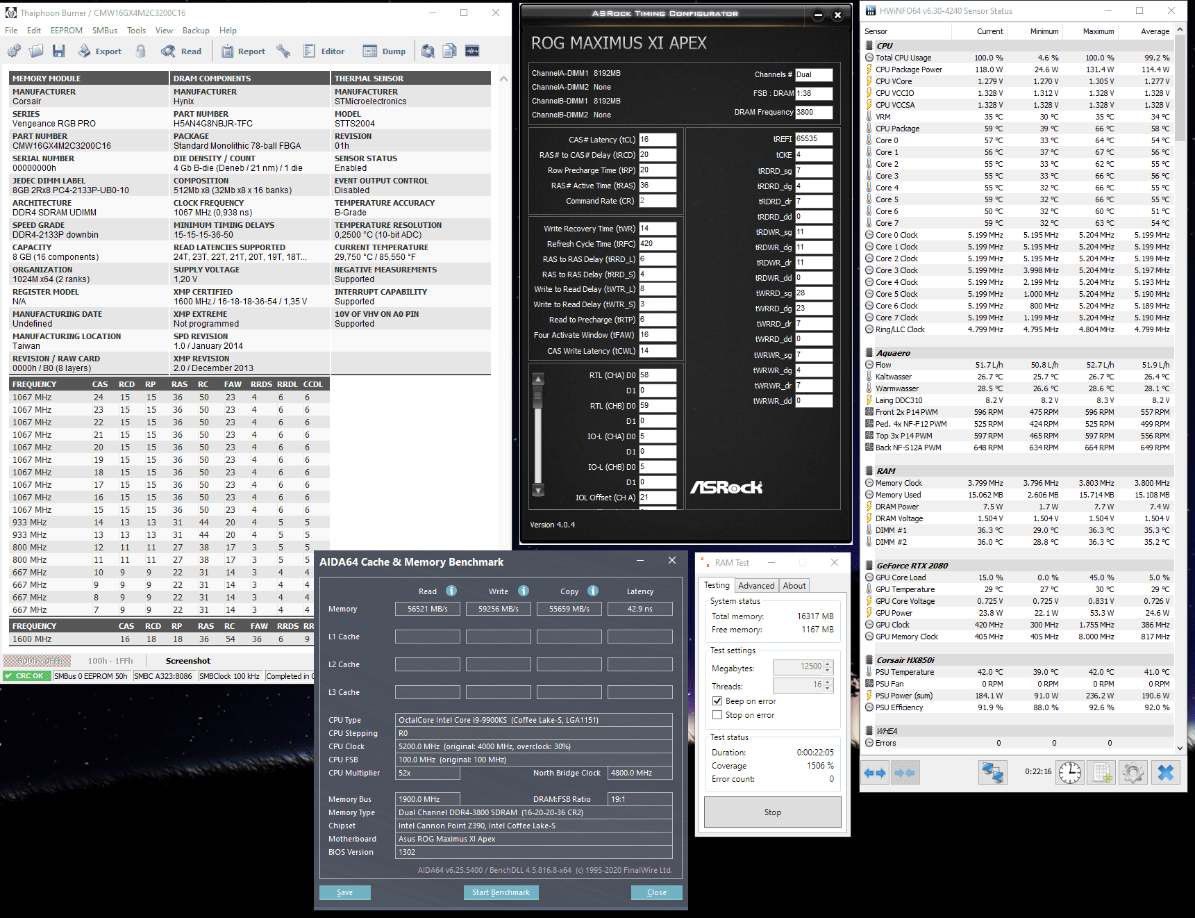1195x918 pixels.
Task: Click the down arrow of ASRock RTL scroll slider
Action: click(538, 490)
